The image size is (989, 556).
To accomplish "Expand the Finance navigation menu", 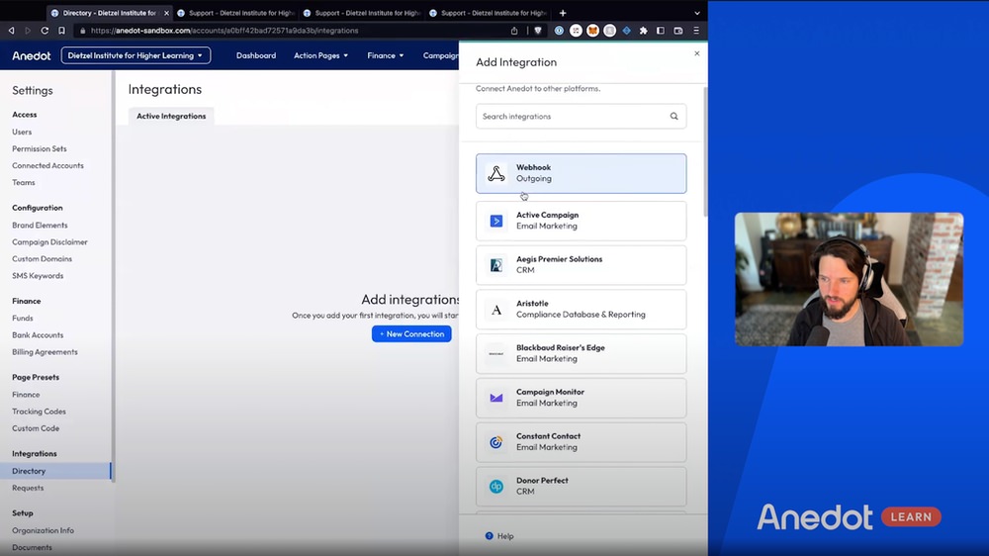I will pos(386,55).
